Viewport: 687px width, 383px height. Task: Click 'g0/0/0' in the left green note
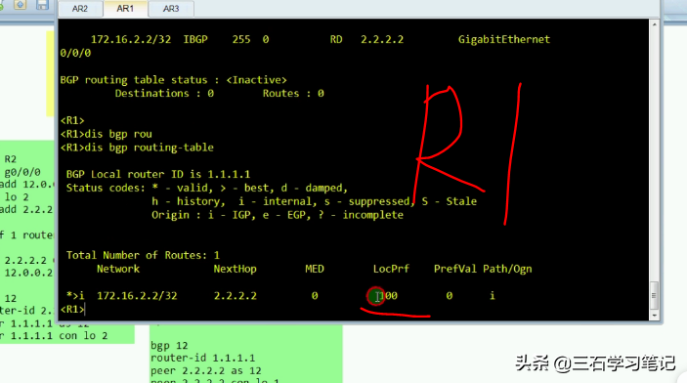click(x=22, y=172)
